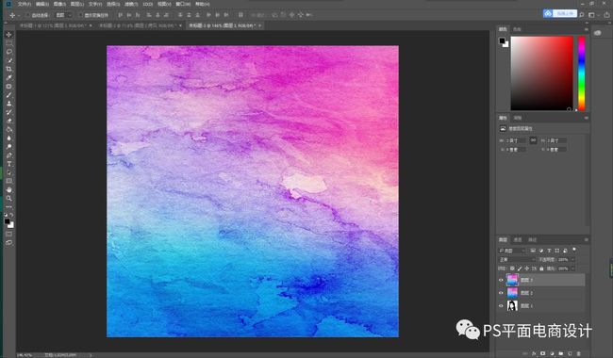Select the Rectangle shape tool
This screenshot has width=613, height=358.
(9, 181)
